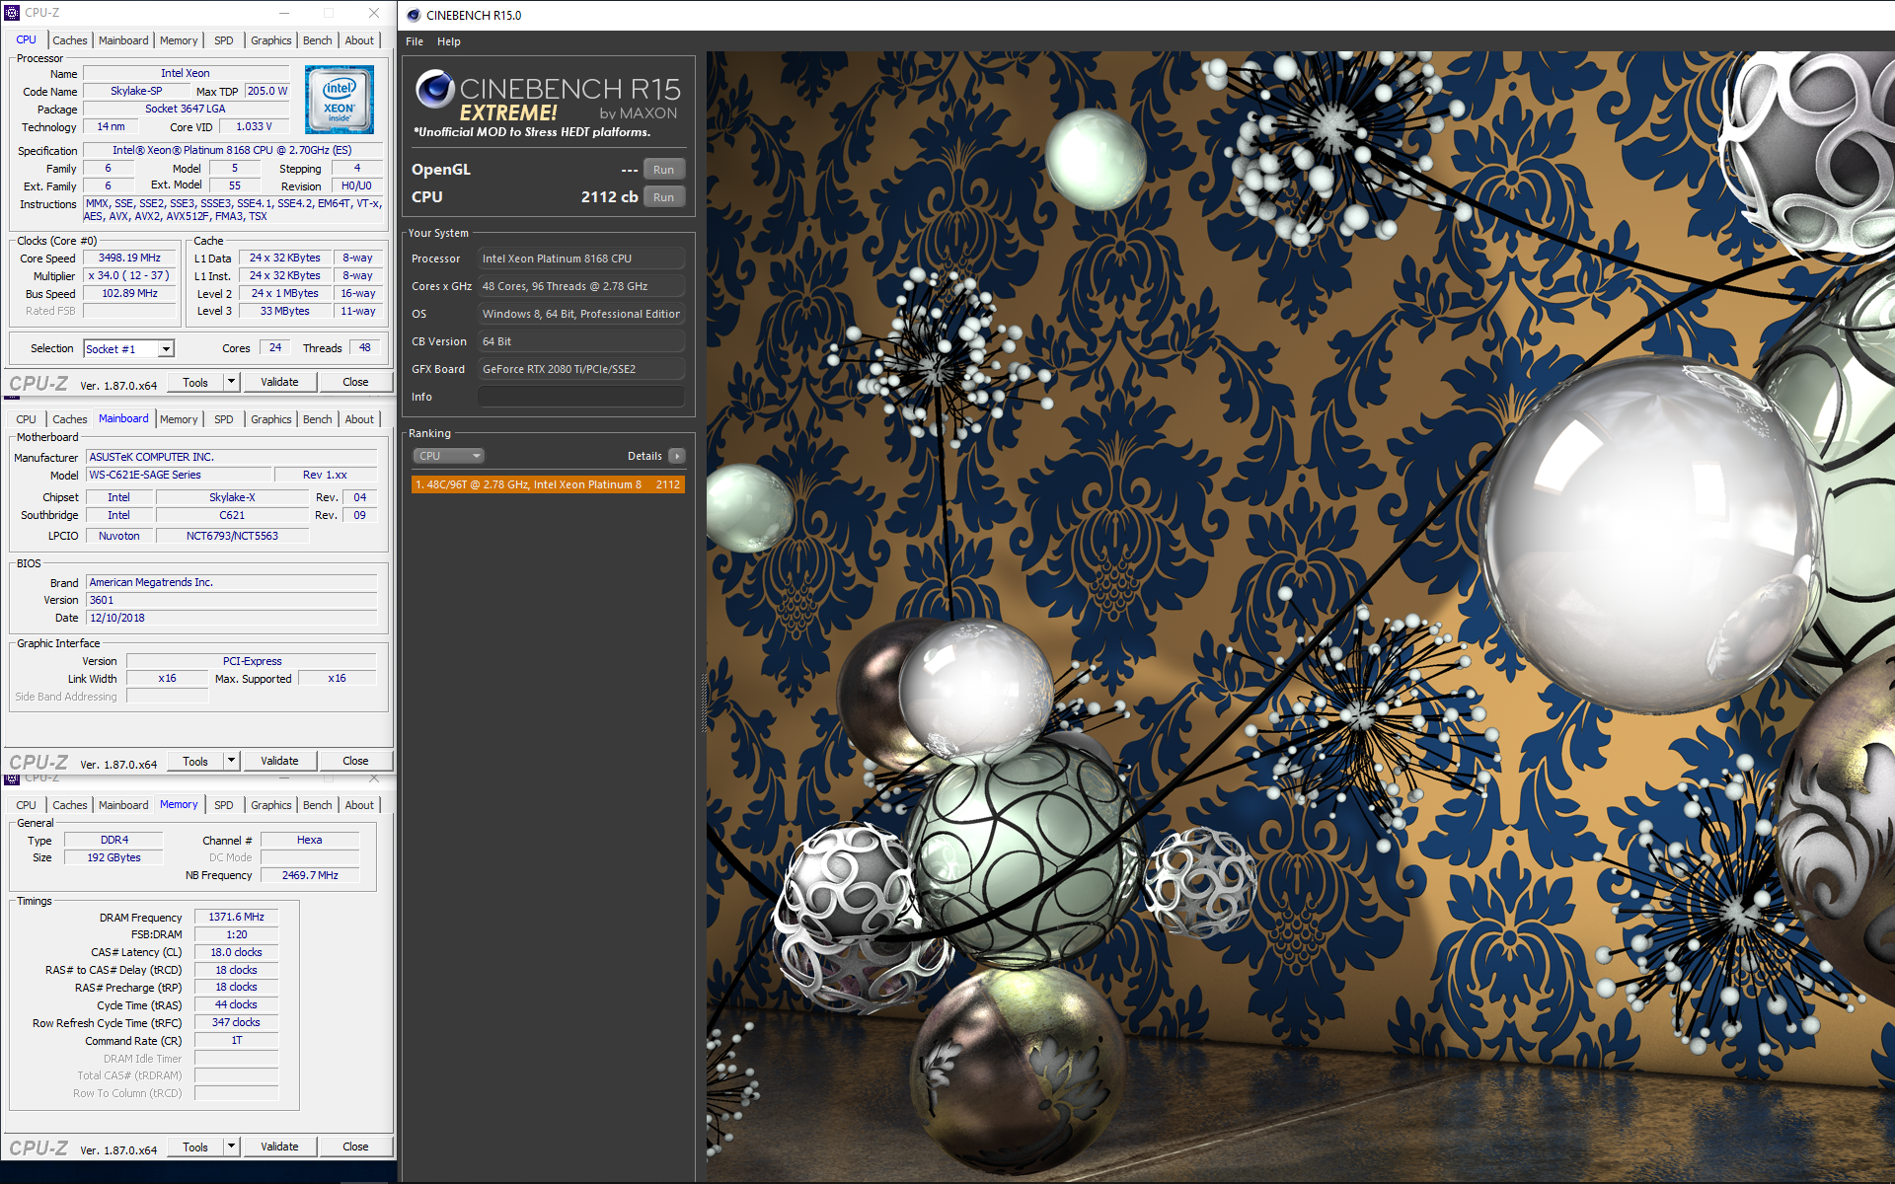Click the Details arrow icon in Ranking
The height and width of the screenshot is (1184, 1895).
point(676,456)
